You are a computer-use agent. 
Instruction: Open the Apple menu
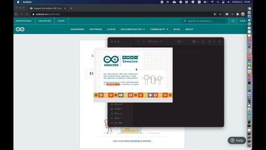[18, 2]
